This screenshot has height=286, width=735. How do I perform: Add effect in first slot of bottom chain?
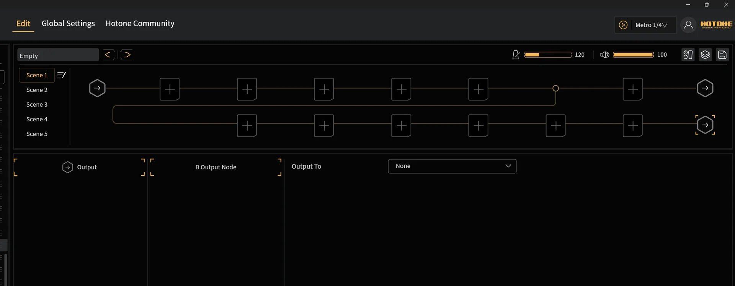[247, 125]
